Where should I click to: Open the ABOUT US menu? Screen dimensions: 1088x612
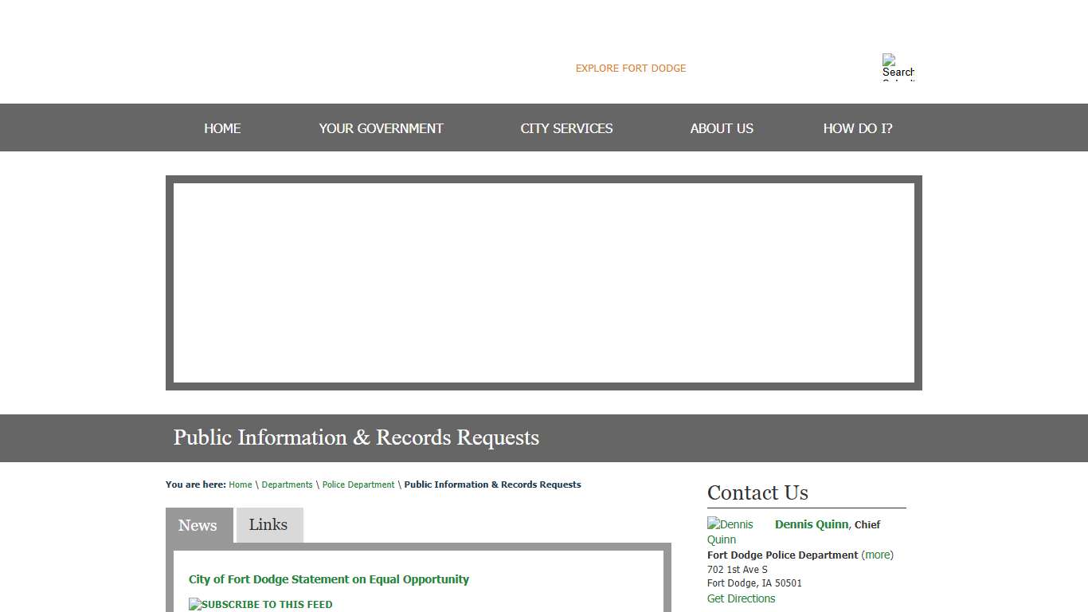[x=721, y=128]
